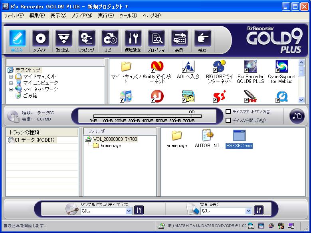The width and height of the screenshot is (311, 233).
Task: Select track 01 データ (MODE1)
Action: click(x=34, y=140)
